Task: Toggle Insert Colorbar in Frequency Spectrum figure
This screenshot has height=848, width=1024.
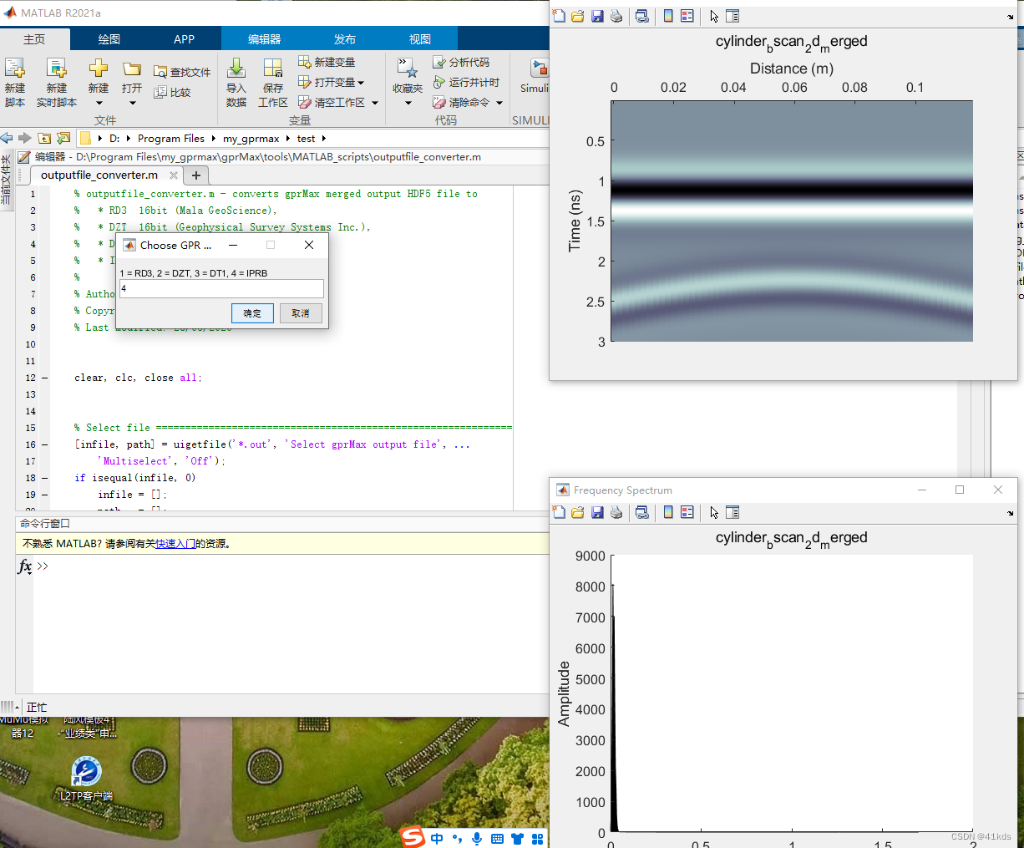Action: coord(668,513)
